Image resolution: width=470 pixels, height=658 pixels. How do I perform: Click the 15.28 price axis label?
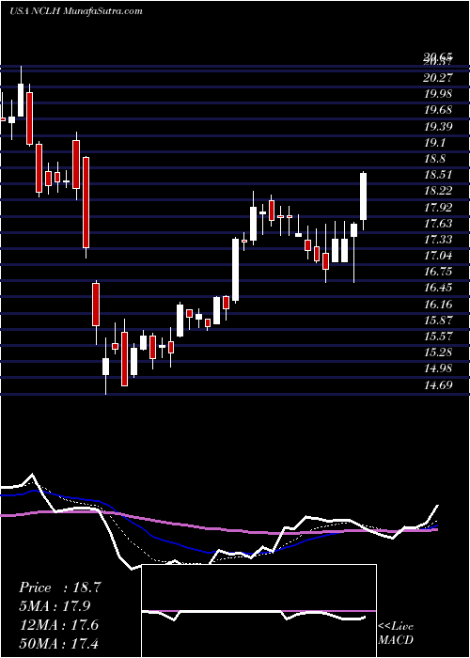coord(438,352)
